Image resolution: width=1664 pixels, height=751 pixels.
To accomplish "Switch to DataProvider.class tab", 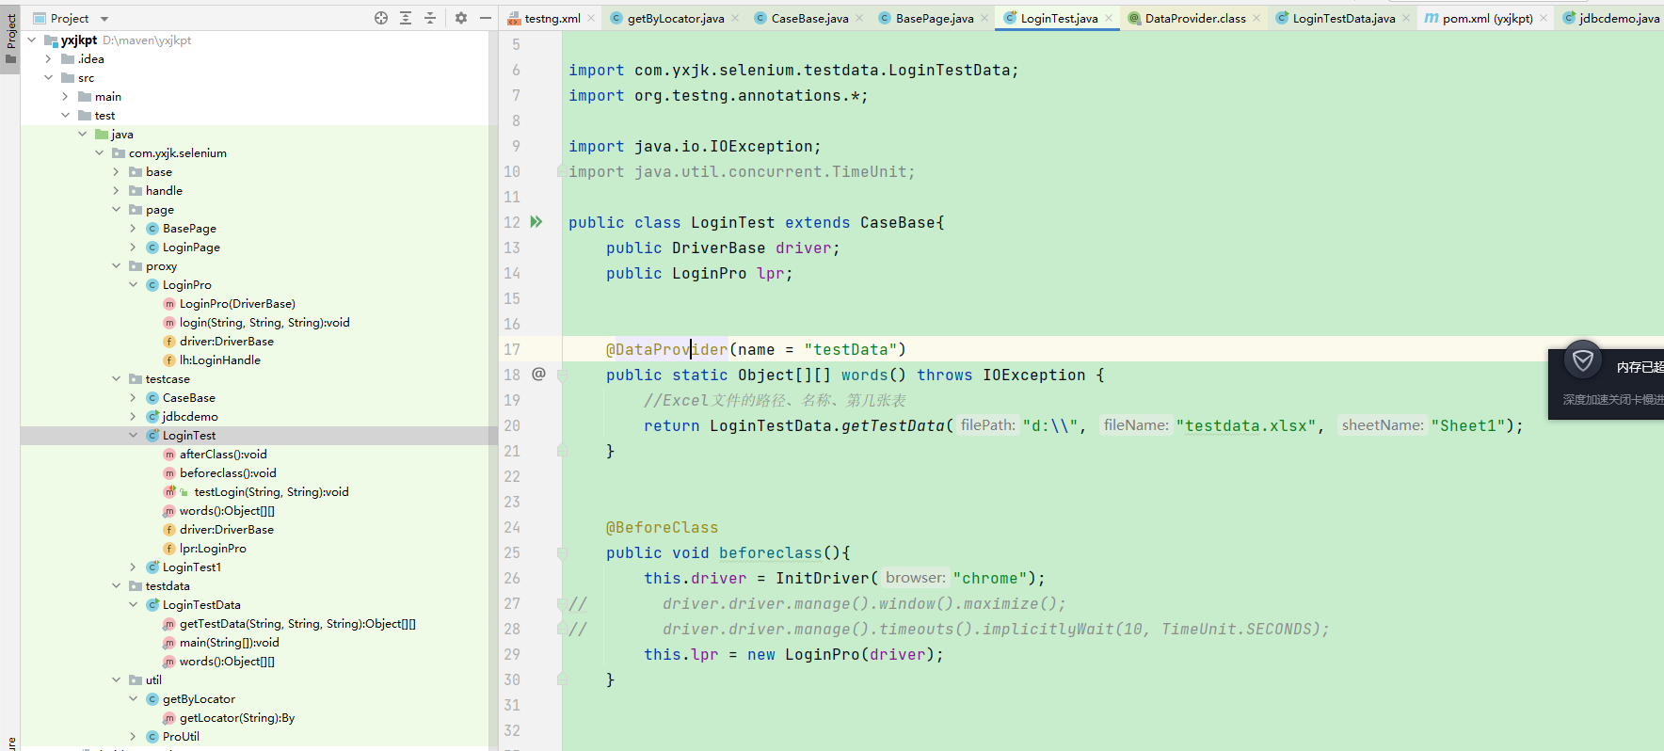I will pyautogui.click(x=1194, y=18).
